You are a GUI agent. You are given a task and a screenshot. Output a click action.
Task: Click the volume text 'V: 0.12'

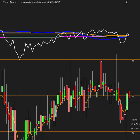click(x=135, y=124)
